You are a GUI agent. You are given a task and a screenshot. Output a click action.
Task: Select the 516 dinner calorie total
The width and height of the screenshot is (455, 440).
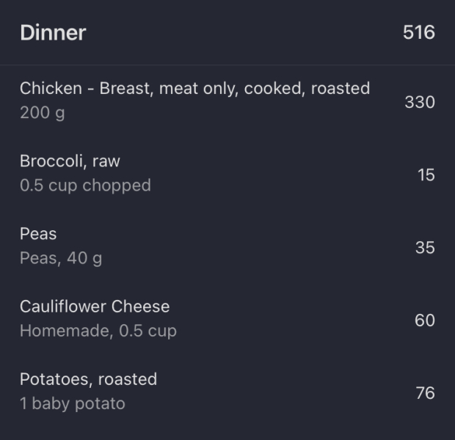tap(418, 32)
